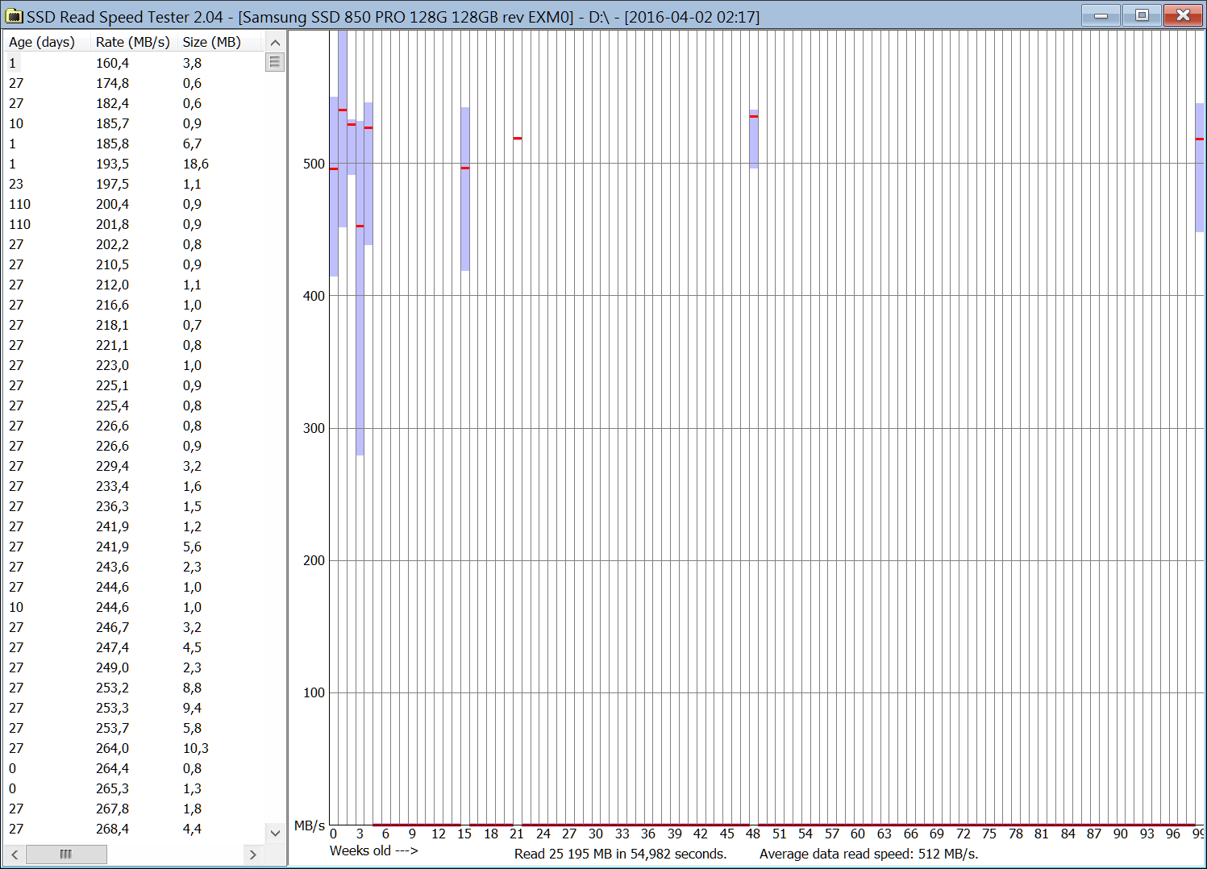Sort the list by the Age (days) column
Image resolution: width=1207 pixels, height=869 pixels.
[x=48, y=42]
